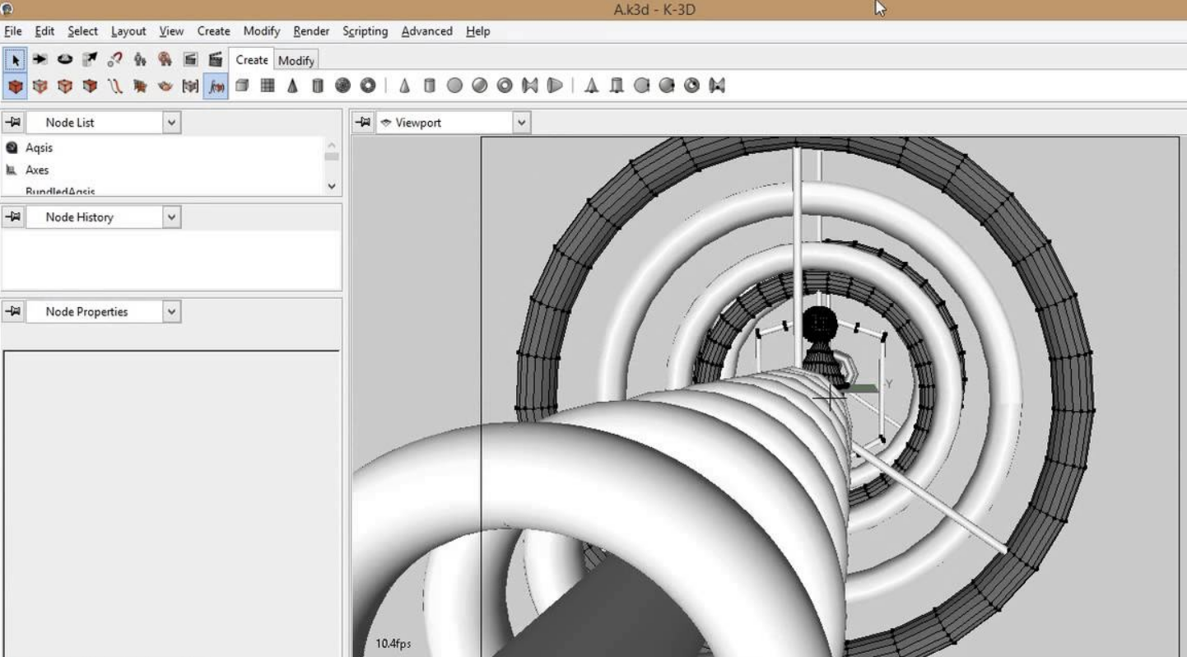Click the Parent tool icon
Image resolution: width=1187 pixels, height=657 pixels.
point(140,59)
